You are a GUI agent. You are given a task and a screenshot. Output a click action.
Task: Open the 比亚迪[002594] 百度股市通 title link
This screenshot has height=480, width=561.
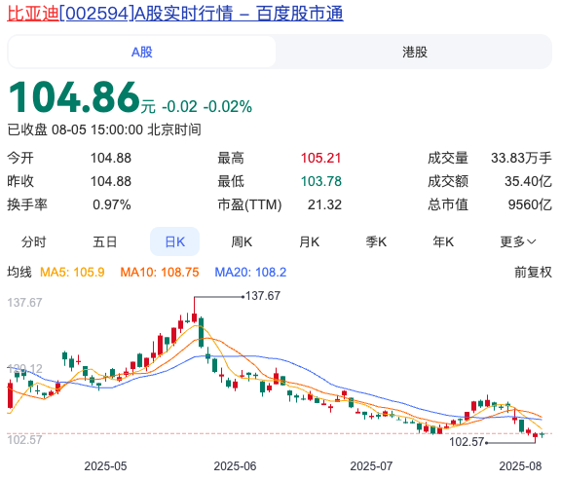175,14
